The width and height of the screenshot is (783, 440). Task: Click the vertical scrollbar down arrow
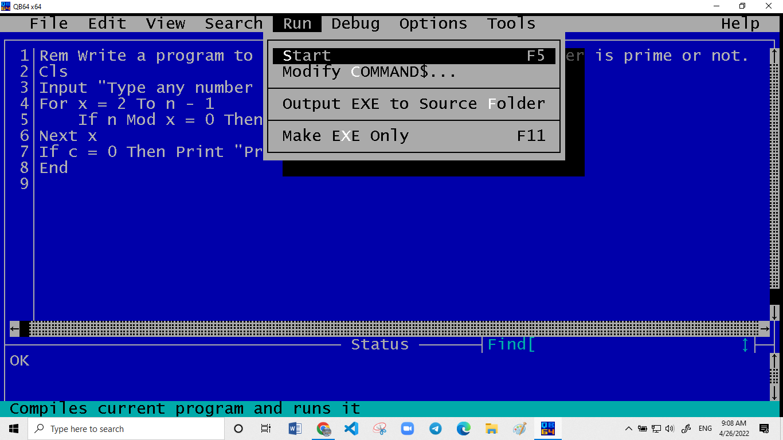[x=774, y=312]
